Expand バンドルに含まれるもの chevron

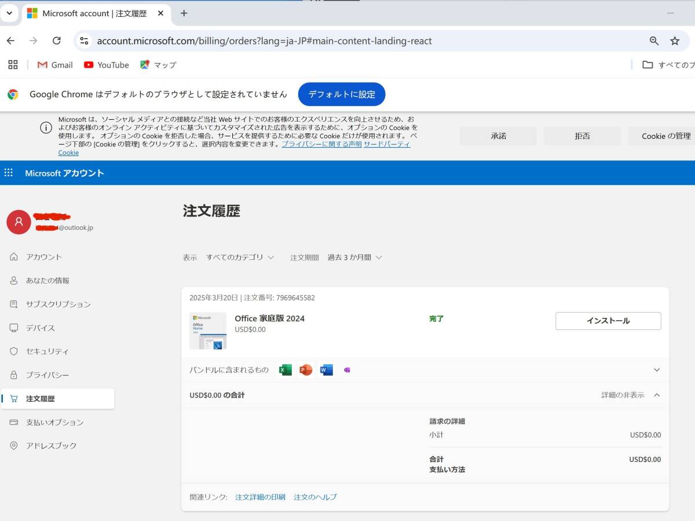[657, 370]
